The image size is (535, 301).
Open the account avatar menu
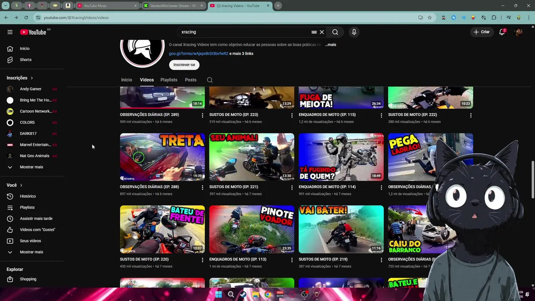pos(519,32)
